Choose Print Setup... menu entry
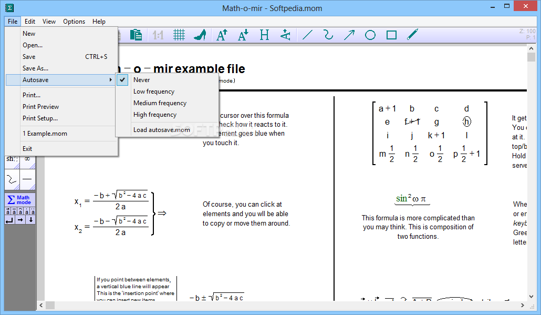Image resolution: width=541 pixels, height=315 pixels. (x=61, y=118)
